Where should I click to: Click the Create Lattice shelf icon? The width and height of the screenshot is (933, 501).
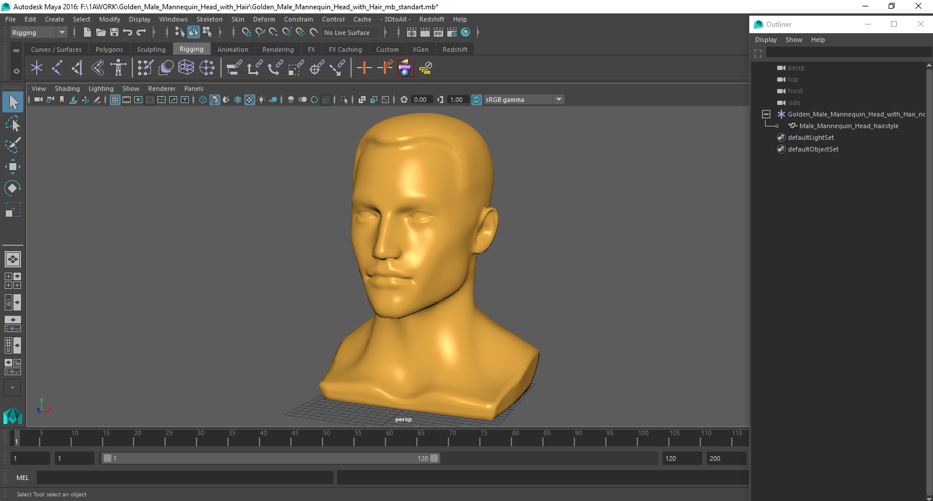[x=186, y=68]
